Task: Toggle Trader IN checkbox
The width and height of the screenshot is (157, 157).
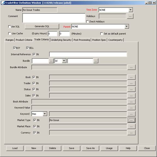Action: pos(34,83)
